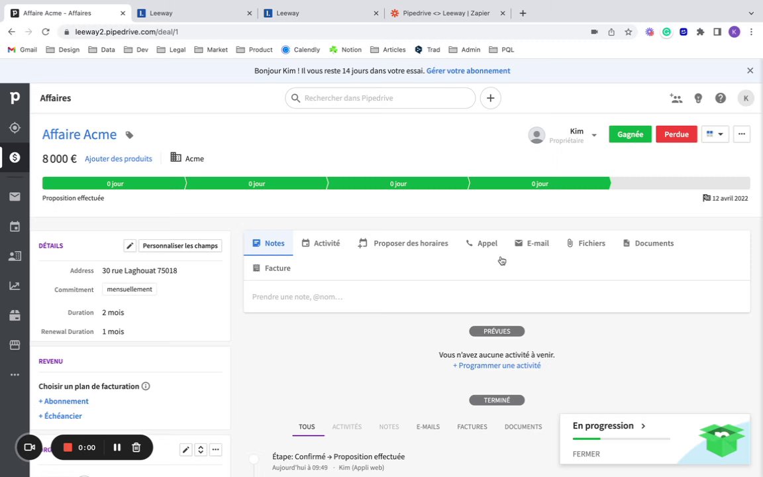The width and height of the screenshot is (763, 477).
Task: Open the deal more options ellipsis button
Action: click(x=742, y=134)
